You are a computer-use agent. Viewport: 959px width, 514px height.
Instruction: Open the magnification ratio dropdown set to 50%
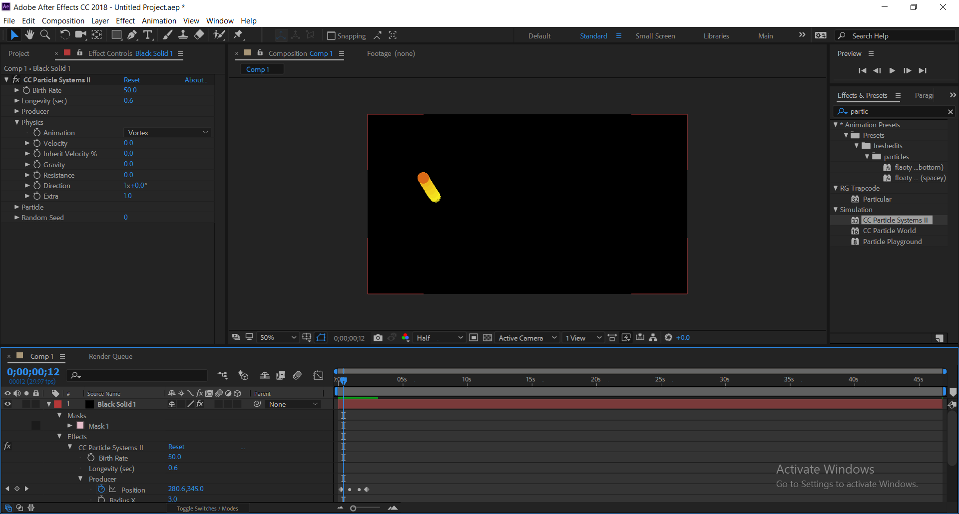click(x=277, y=337)
